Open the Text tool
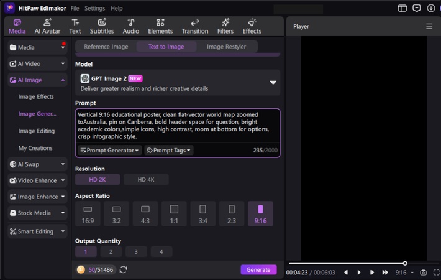 (75, 26)
